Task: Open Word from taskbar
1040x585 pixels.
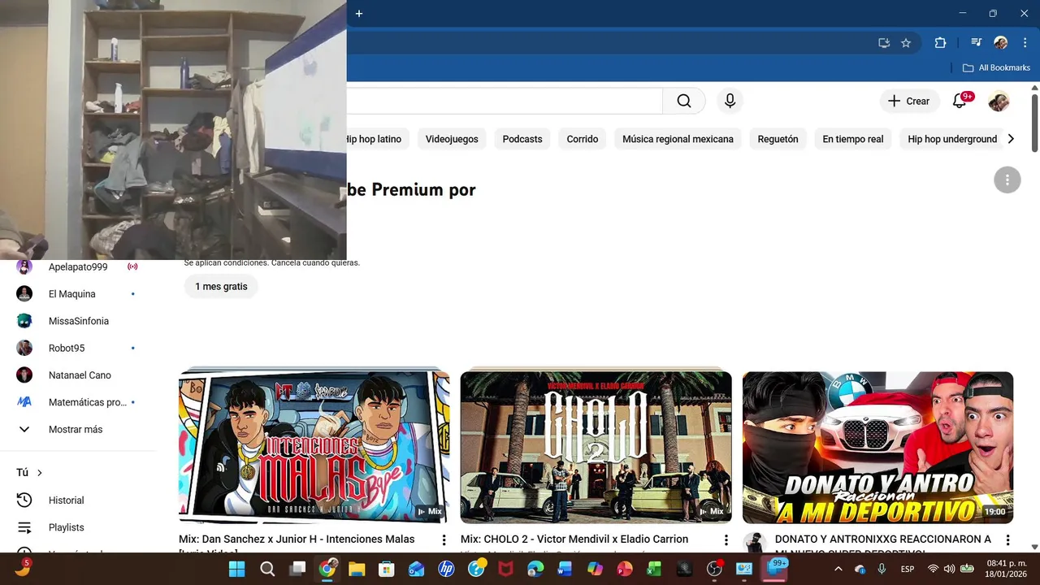Action: click(565, 569)
